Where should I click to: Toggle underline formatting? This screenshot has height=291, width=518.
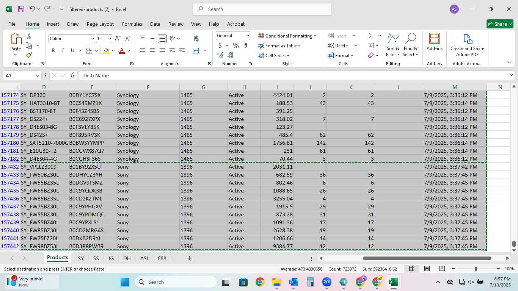pyautogui.click(x=72, y=51)
